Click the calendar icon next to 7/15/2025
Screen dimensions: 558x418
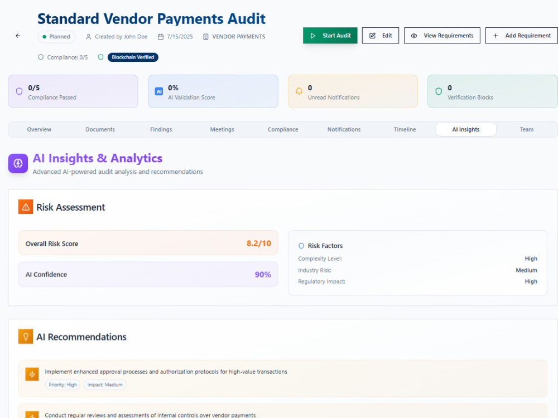tap(161, 37)
